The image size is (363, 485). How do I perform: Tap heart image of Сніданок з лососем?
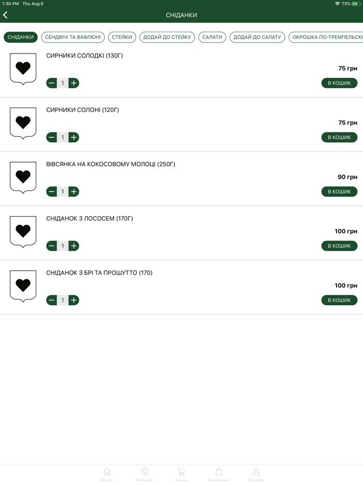click(x=23, y=232)
